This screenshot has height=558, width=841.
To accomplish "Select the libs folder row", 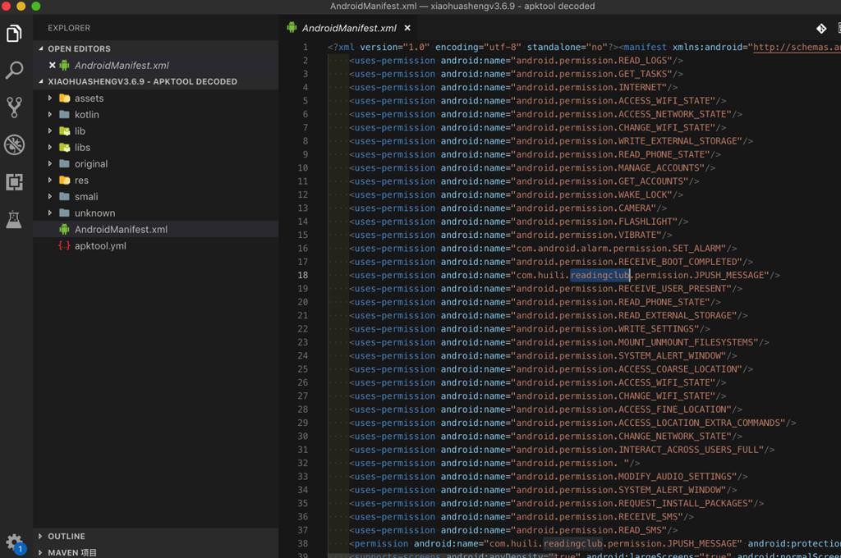I will point(155,148).
